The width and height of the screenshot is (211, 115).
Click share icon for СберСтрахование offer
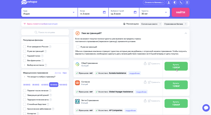(145, 63)
